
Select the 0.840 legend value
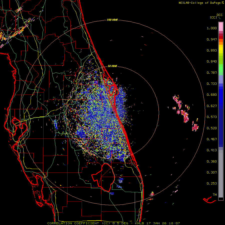(212, 61)
